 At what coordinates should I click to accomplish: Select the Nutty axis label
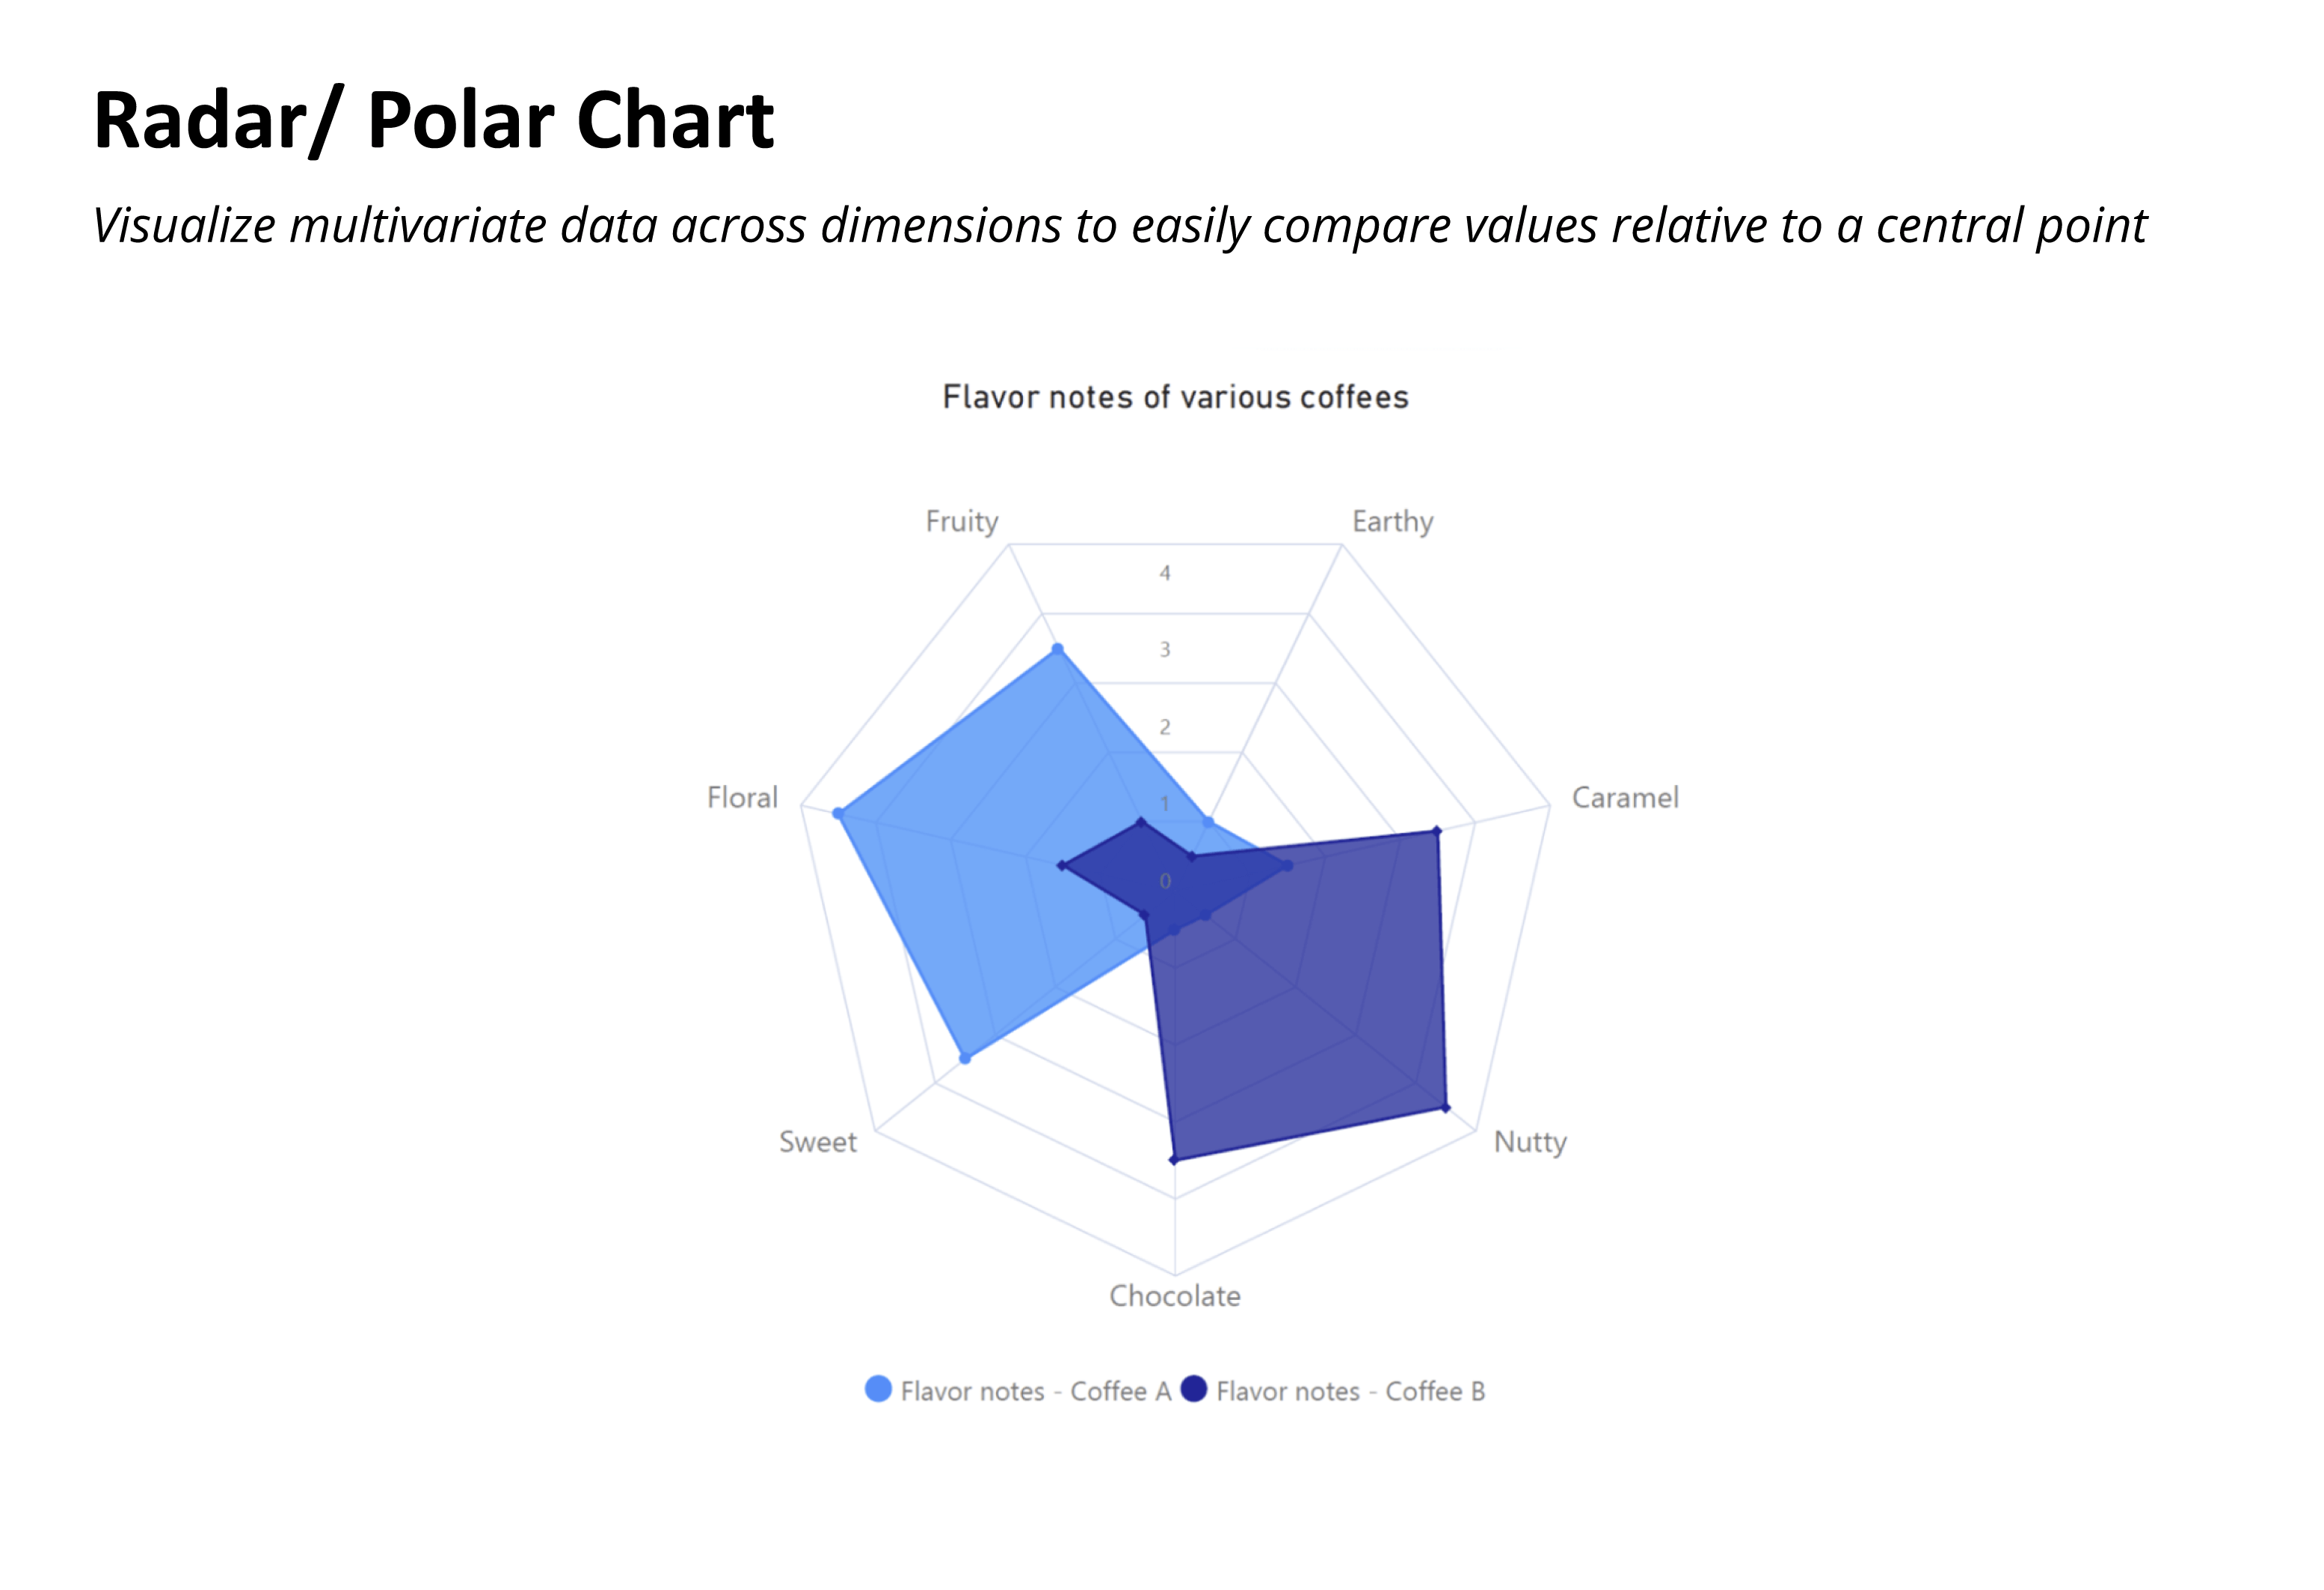pyautogui.click(x=1530, y=1142)
